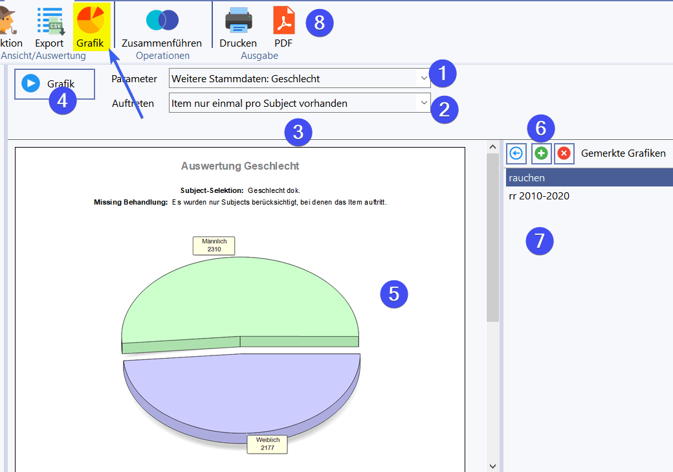Viewport: 673px width, 472px height.
Task: Click the blue back arrow above the saved charts list
Action: coord(516,153)
